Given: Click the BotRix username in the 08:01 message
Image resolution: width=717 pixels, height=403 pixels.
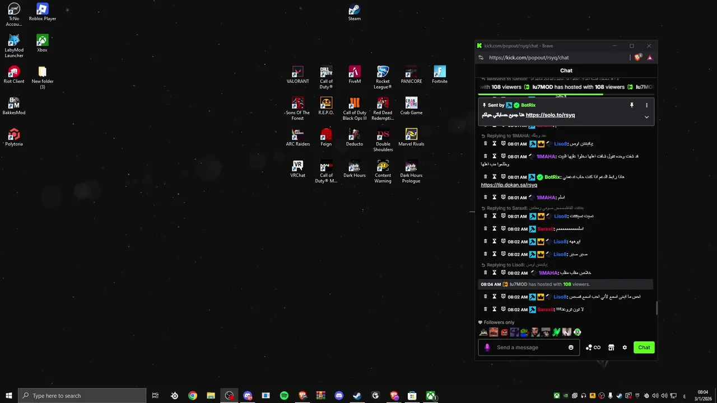Looking at the screenshot, I should 552,177.
